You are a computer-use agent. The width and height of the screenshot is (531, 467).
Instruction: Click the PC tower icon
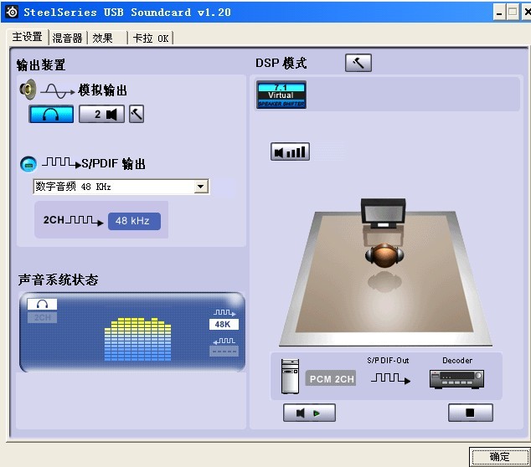(291, 377)
